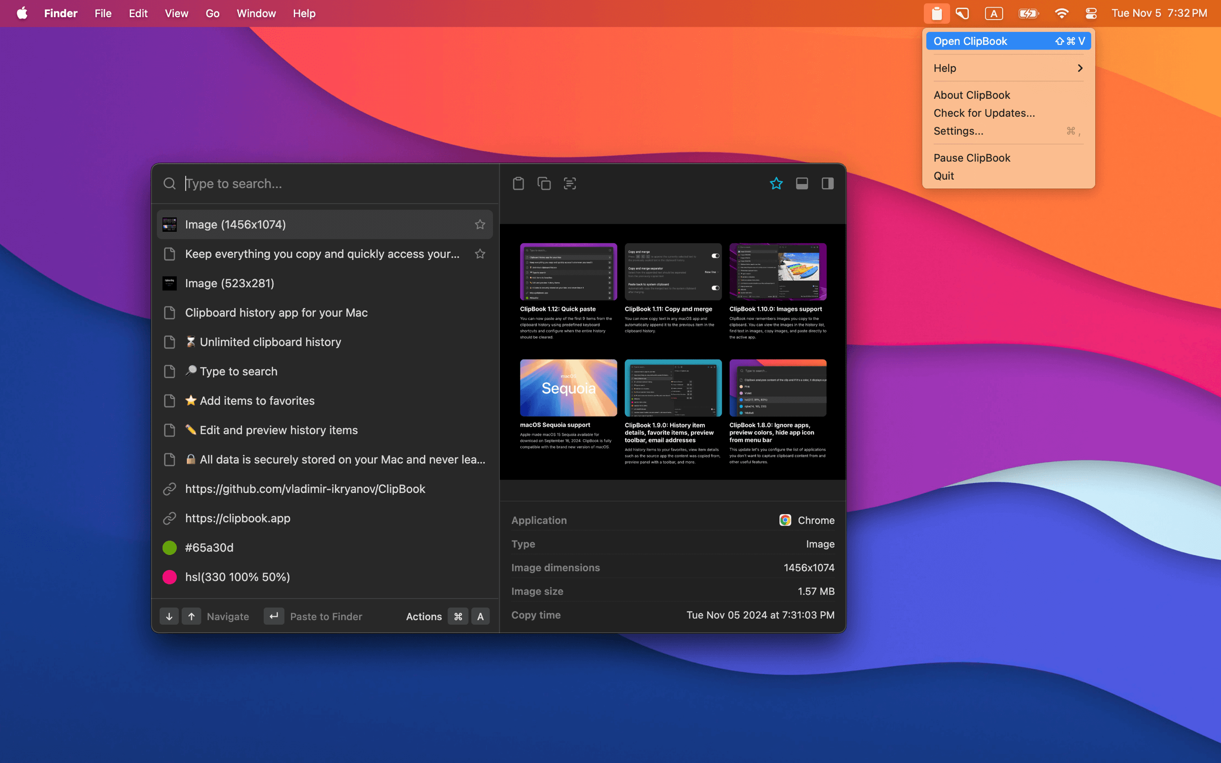
Task: Open the View menu
Action: pyautogui.click(x=176, y=13)
